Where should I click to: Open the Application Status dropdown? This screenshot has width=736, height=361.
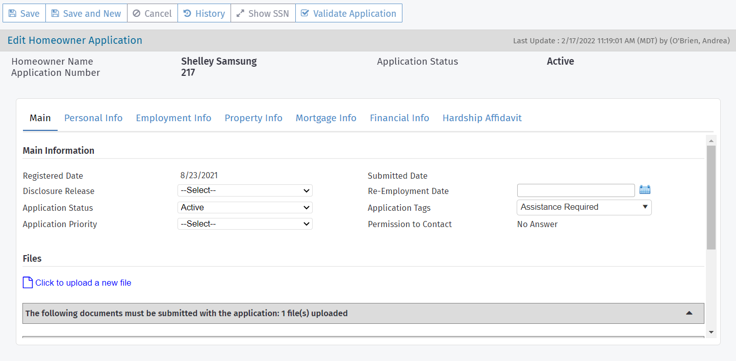coord(245,207)
